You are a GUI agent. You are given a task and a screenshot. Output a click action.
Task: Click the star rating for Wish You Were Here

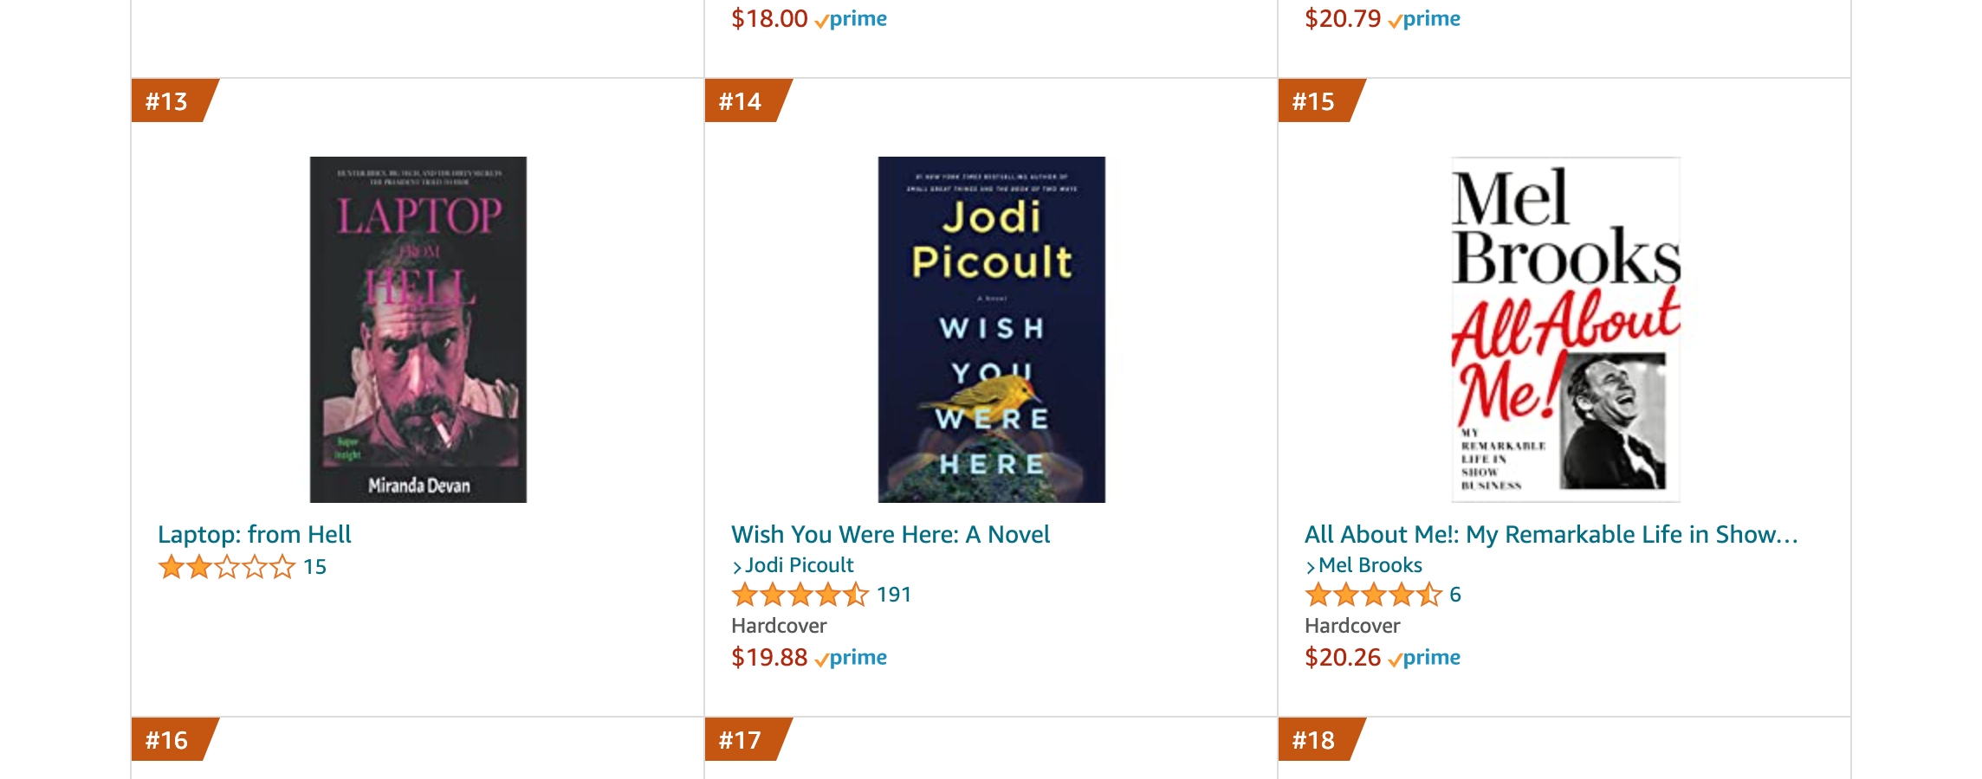pos(801,595)
